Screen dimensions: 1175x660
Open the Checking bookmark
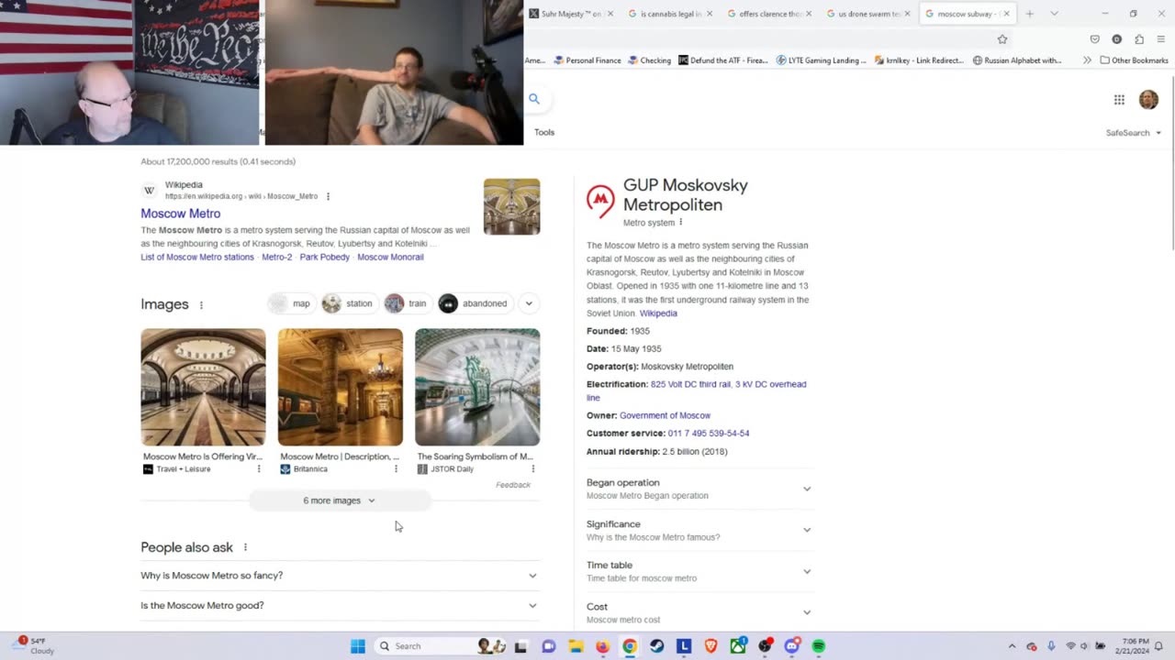coord(649,60)
